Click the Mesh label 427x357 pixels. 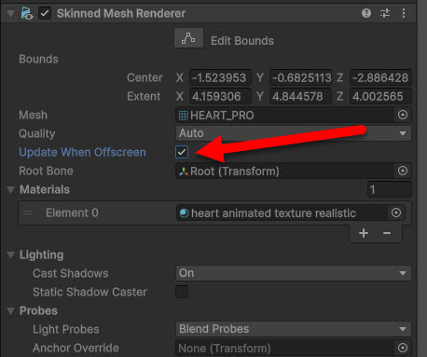[x=34, y=115]
